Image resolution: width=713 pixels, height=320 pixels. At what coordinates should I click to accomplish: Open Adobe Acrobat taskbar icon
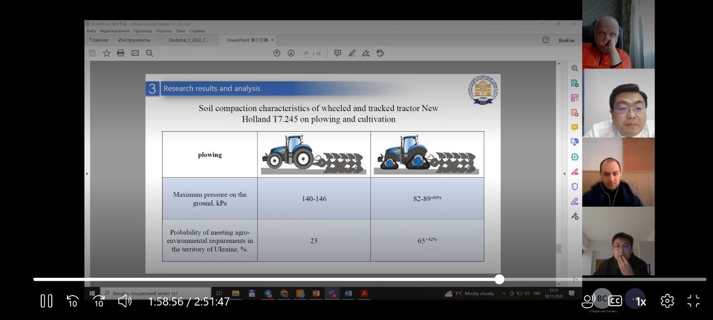(364, 293)
